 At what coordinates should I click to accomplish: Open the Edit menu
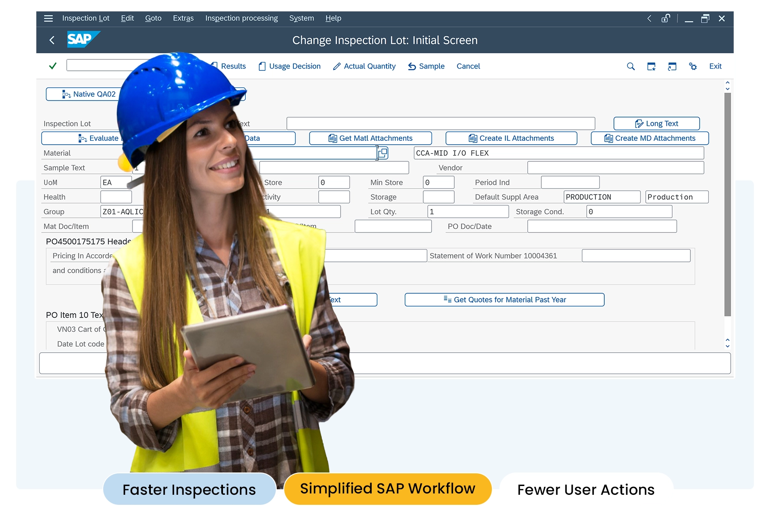[x=127, y=18]
